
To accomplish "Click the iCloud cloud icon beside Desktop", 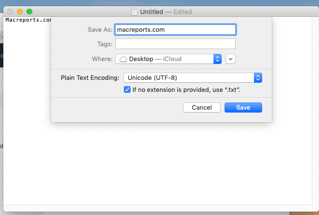I will [x=123, y=59].
